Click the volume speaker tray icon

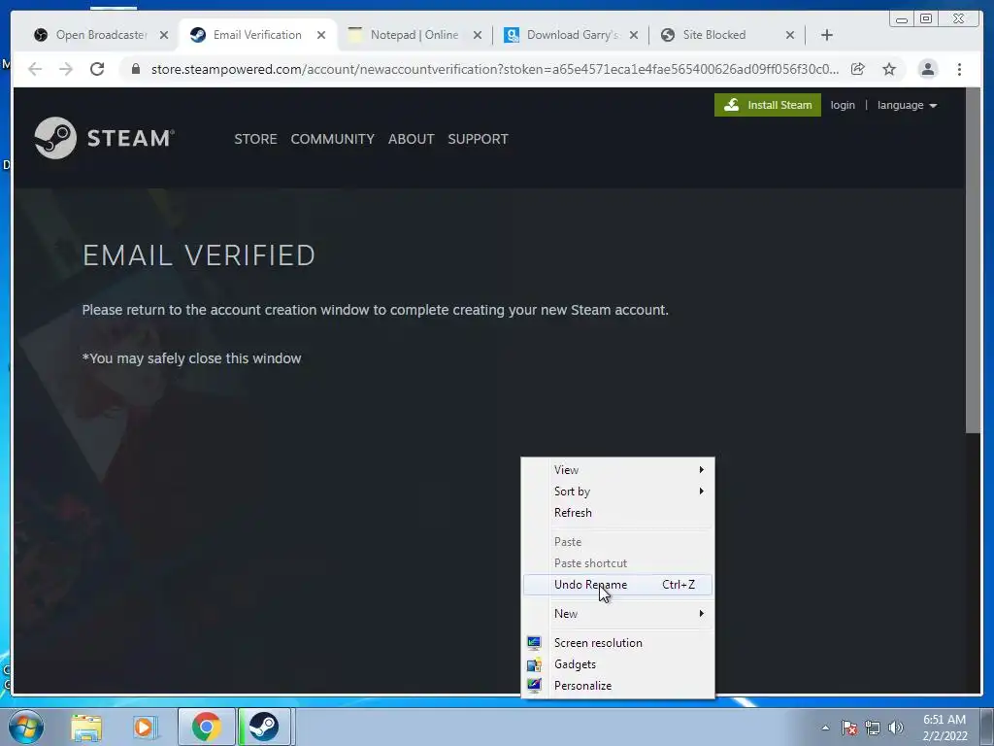pyautogui.click(x=896, y=728)
